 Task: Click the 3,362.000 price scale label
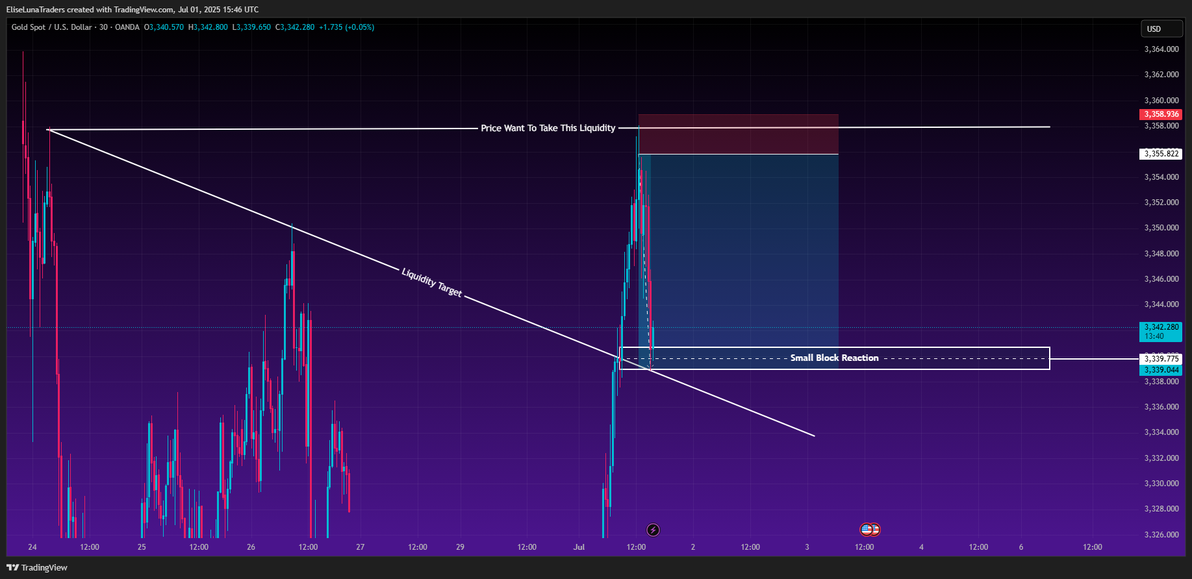[1161, 75]
